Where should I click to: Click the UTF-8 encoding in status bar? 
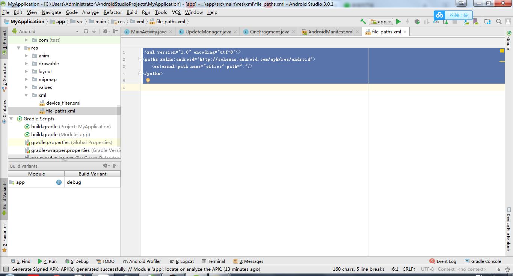(x=427, y=269)
